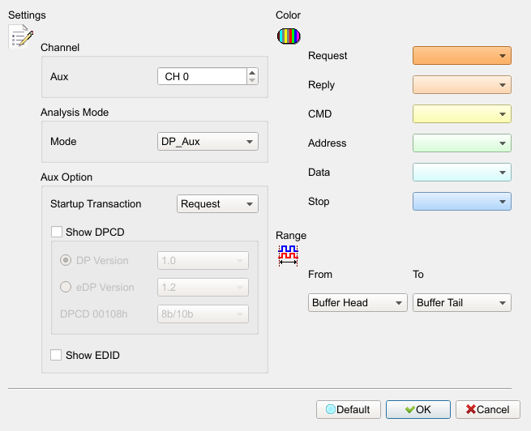Pick the Stop blue color swatch
531x431 pixels.
(462, 201)
